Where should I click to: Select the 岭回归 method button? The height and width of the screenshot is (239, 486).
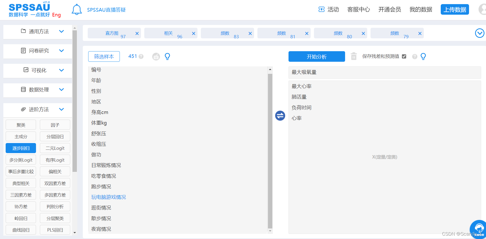(x=21, y=218)
